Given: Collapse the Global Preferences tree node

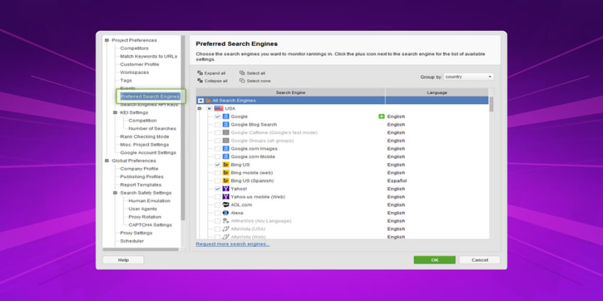Looking at the screenshot, I should point(107,161).
